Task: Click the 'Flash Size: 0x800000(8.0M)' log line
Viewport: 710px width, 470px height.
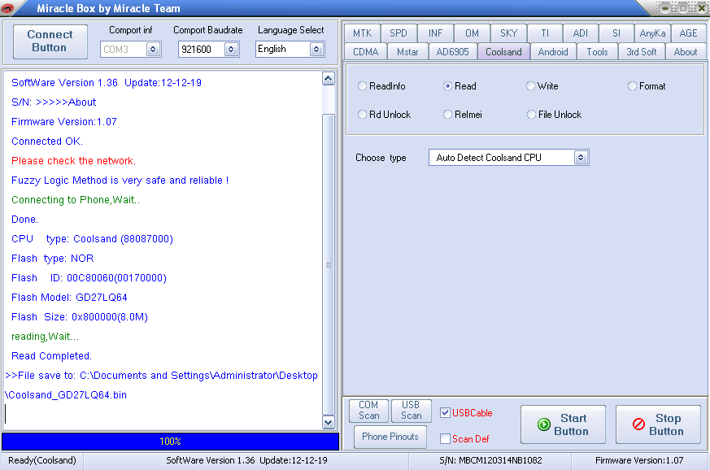Action: point(80,317)
